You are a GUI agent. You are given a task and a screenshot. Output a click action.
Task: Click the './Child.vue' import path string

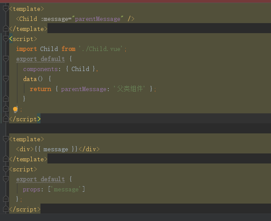pos(100,49)
